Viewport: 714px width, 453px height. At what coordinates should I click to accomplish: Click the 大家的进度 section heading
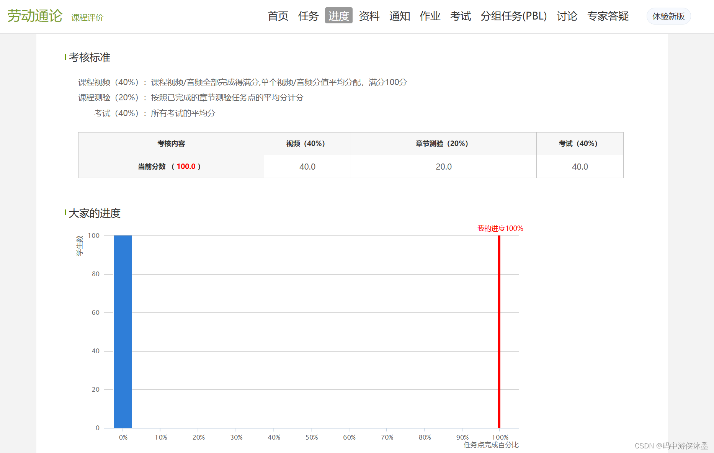pyautogui.click(x=95, y=213)
